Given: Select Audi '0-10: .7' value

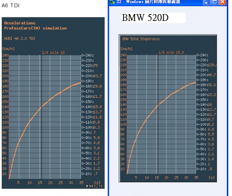Looking at the screenshot, I should click(x=90, y=174).
